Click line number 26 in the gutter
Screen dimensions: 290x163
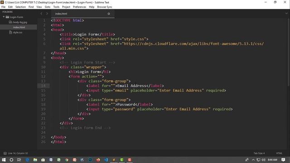pos(43,142)
